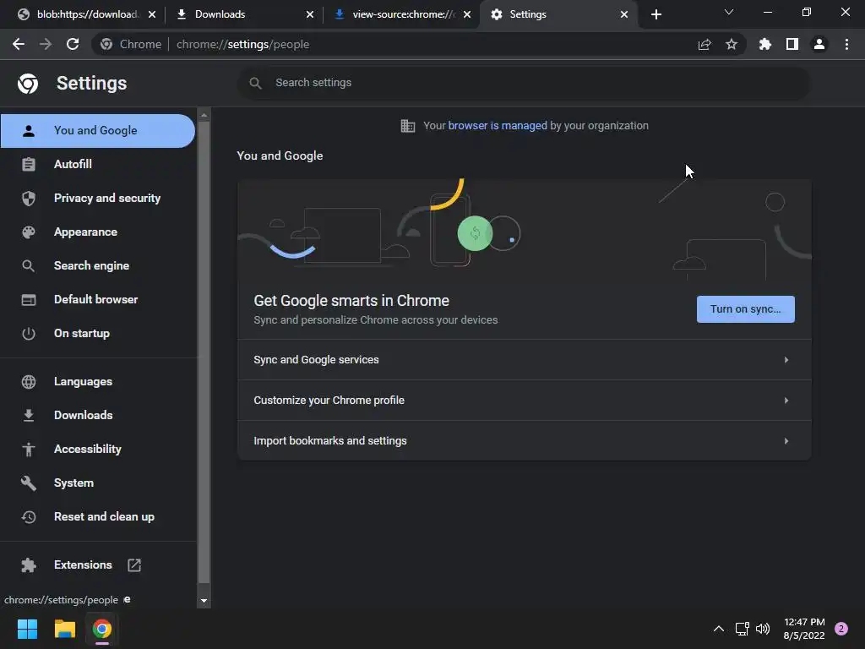Open Appearance settings section
The width and height of the screenshot is (865, 649).
98,232
